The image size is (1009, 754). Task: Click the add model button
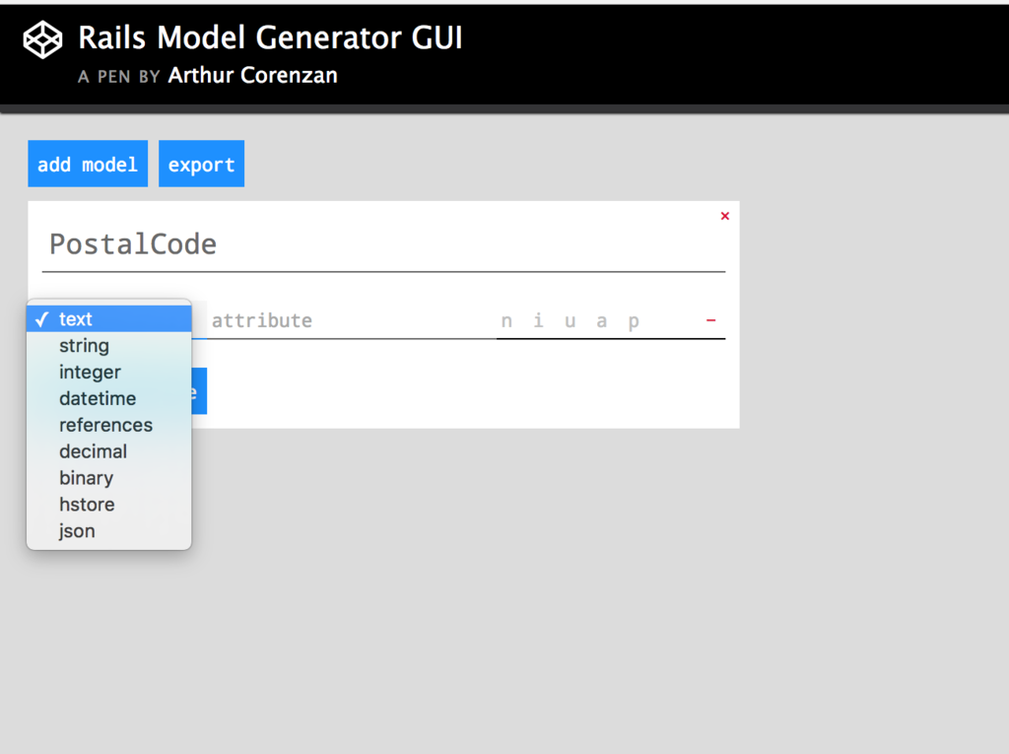[88, 164]
